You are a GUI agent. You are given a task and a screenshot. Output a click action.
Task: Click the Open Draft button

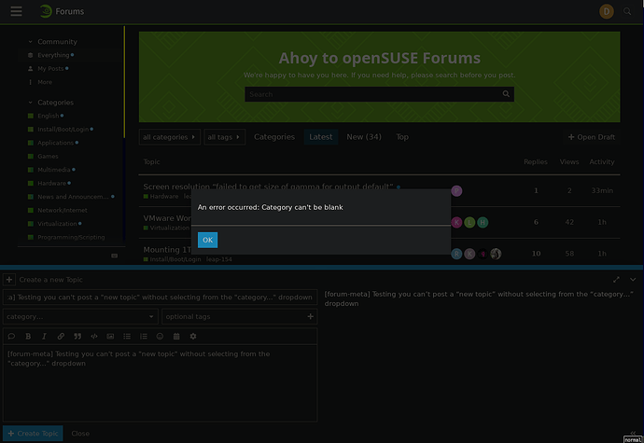click(592, 137)
